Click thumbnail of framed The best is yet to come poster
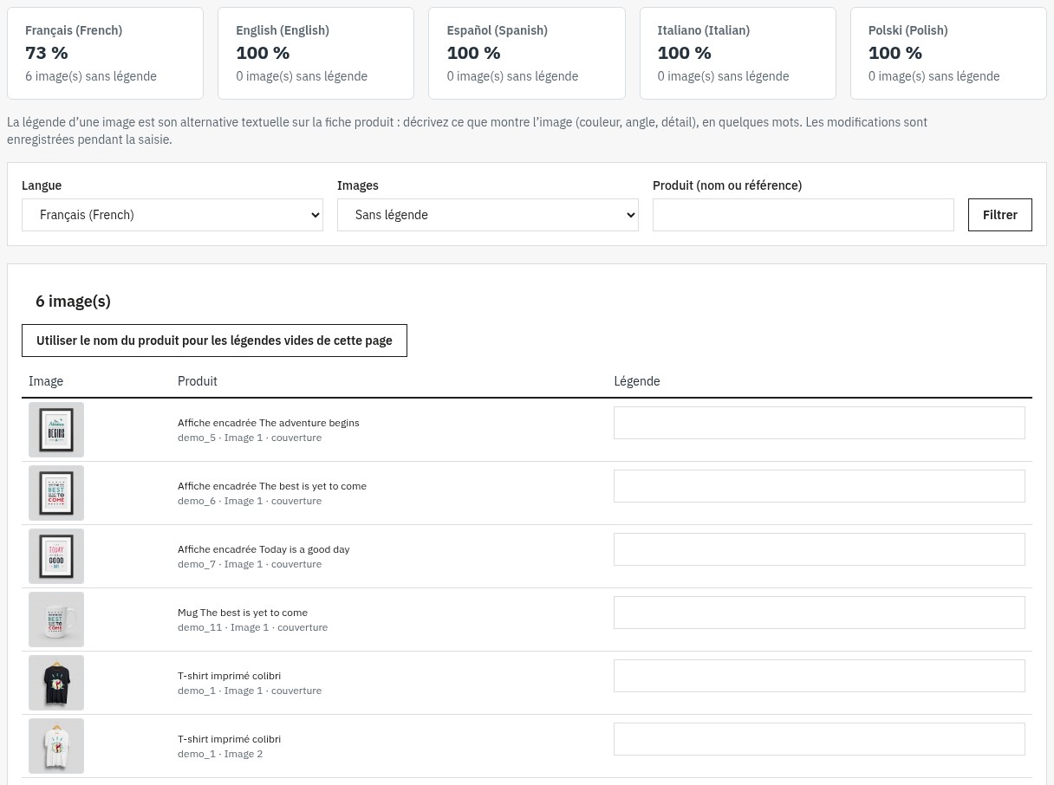1054x785 pixels. pyautogui.click(x=56, y=493)
